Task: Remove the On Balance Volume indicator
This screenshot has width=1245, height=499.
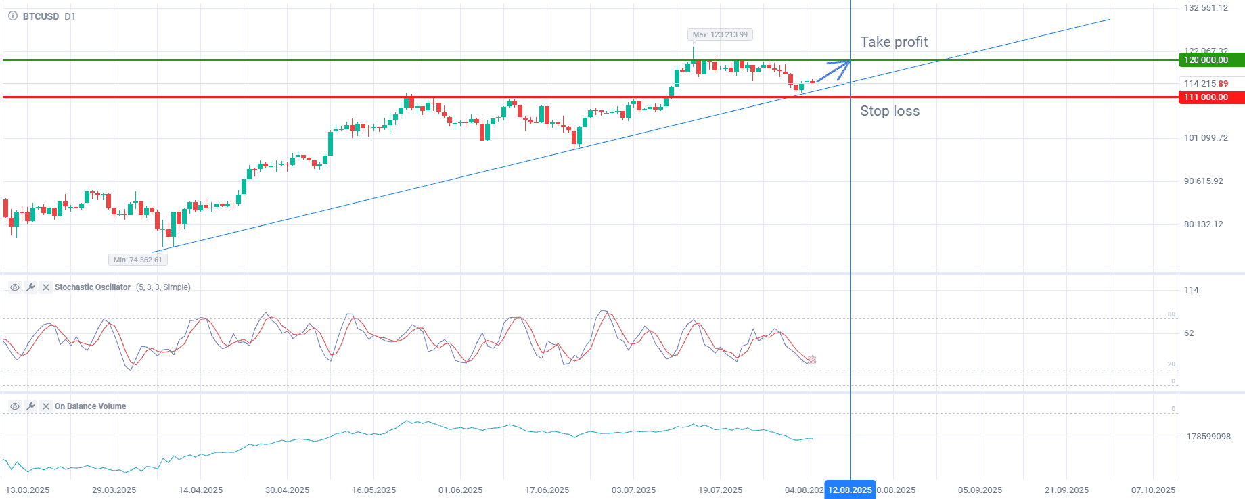Action: point(46,406)
